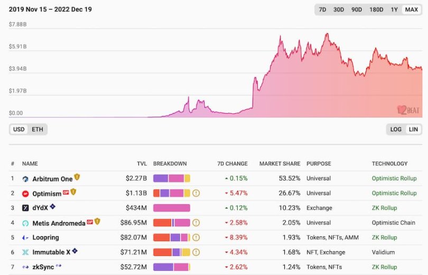Click the date range 2019 Nov 15 – 2022 Dec 19
This screenshot has width=428, height=275.
(x=50, y=10)
